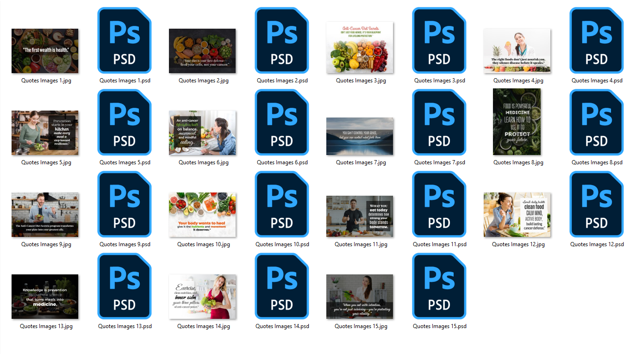The image size is (636, 354).
Task: Select the Quotes Images 1.psd file icon
Action: tap(125, 40)
